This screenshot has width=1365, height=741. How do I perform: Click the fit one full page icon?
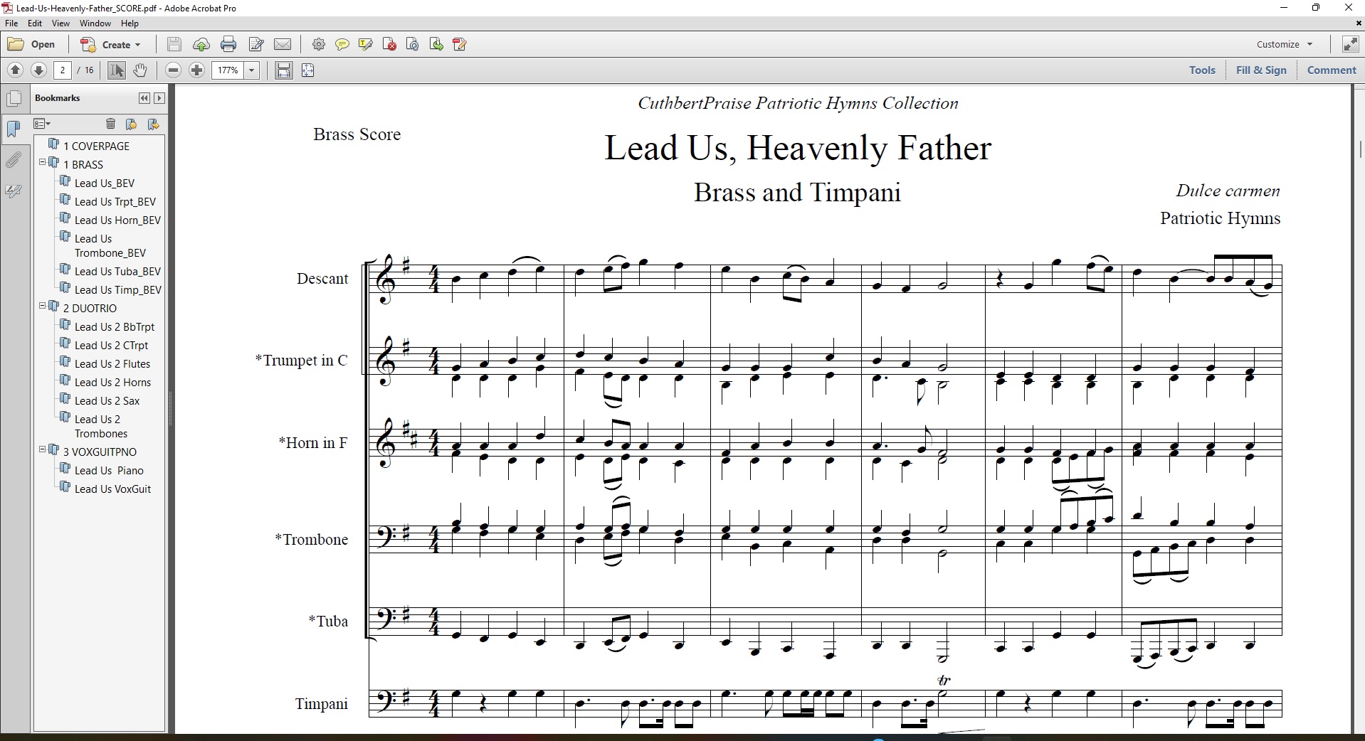click(x=308, y=70)
